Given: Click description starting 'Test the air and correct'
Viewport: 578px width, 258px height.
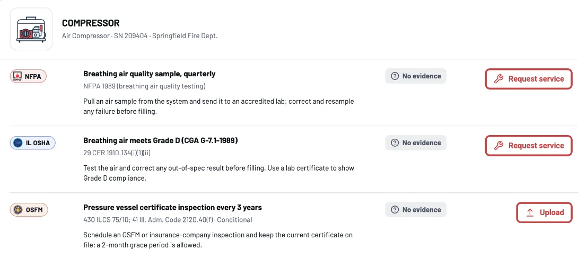Looking at the screenshot, I should [x=218, y=173].
